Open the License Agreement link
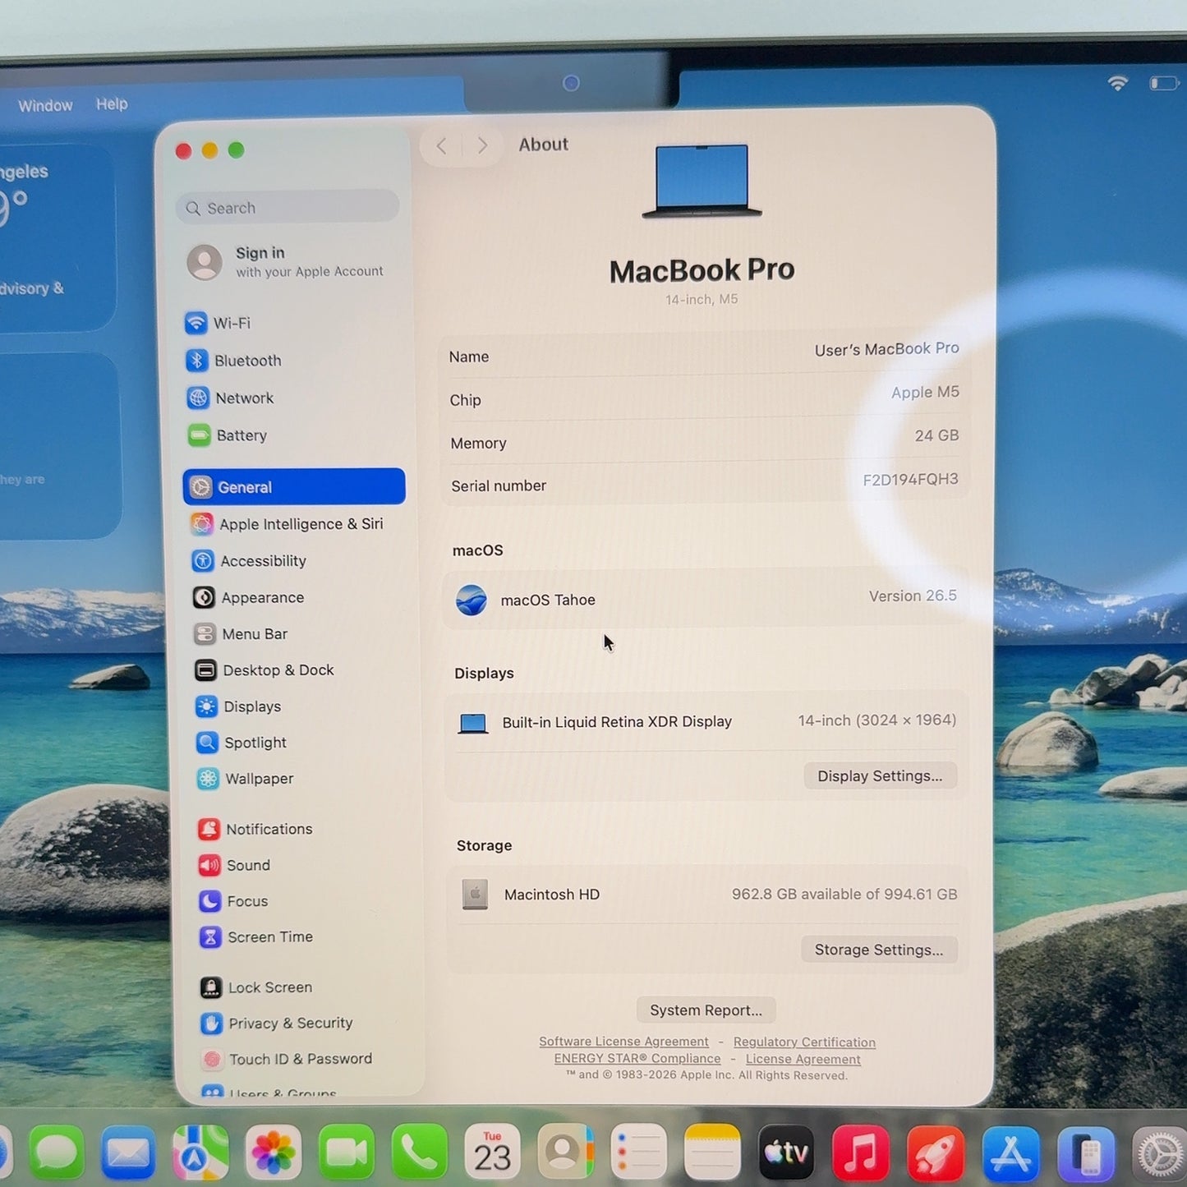1187x1187 pixels. 803,1060
